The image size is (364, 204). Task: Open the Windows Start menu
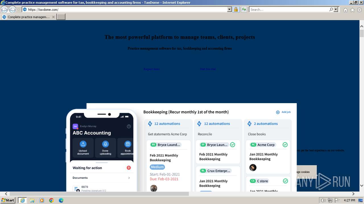coord(8,200)
